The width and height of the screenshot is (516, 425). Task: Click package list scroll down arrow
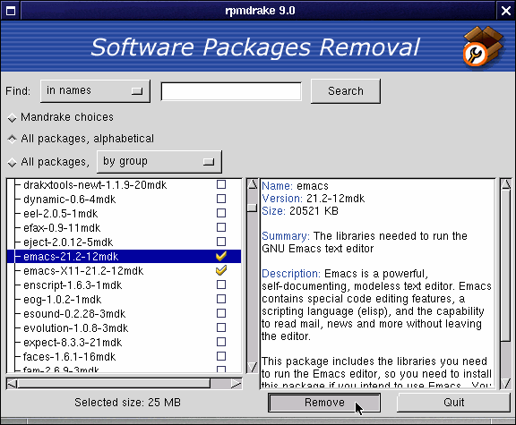pyautogui.click(x=253, y=367)
